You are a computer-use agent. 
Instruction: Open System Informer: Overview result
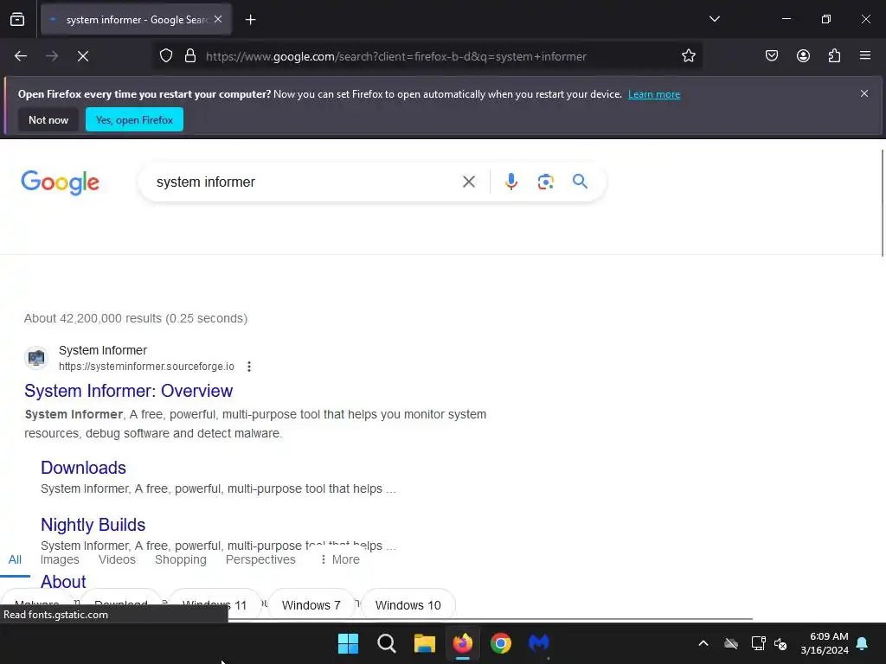128,391
